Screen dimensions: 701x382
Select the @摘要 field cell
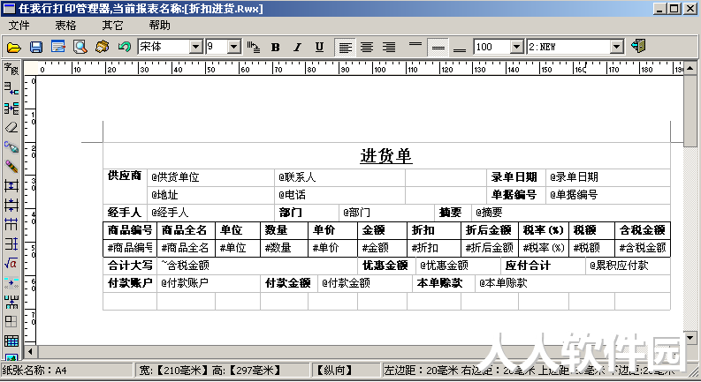[571, 213]
